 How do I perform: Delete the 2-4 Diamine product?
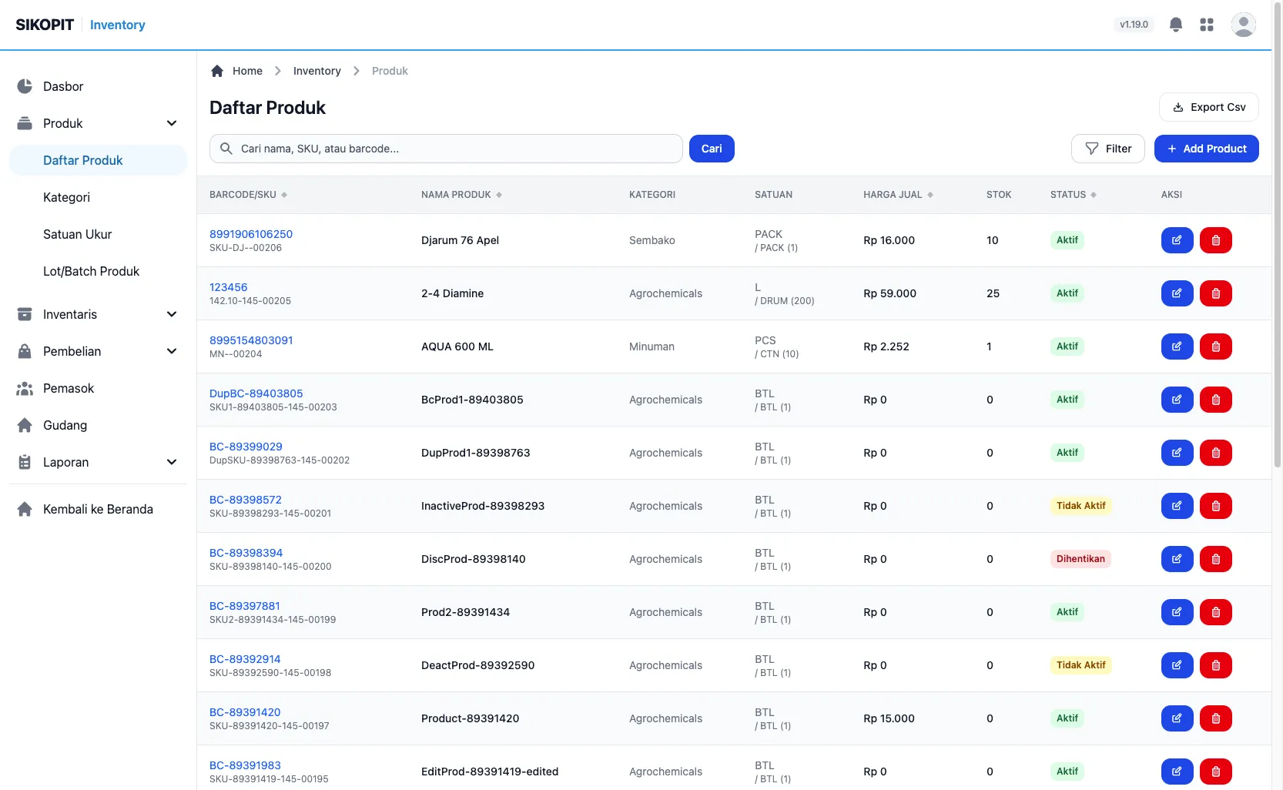[1216, 293]
